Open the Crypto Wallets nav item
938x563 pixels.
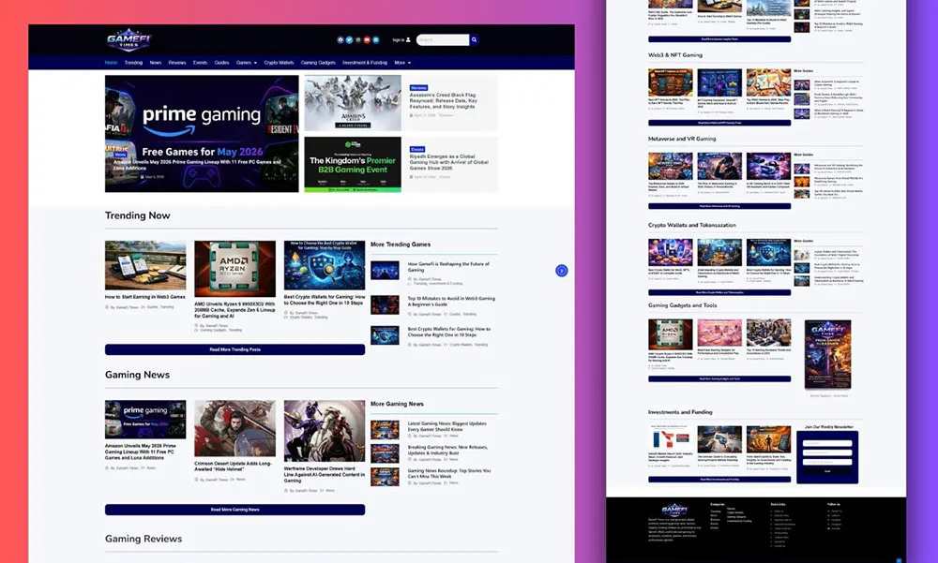pos(279,63)
